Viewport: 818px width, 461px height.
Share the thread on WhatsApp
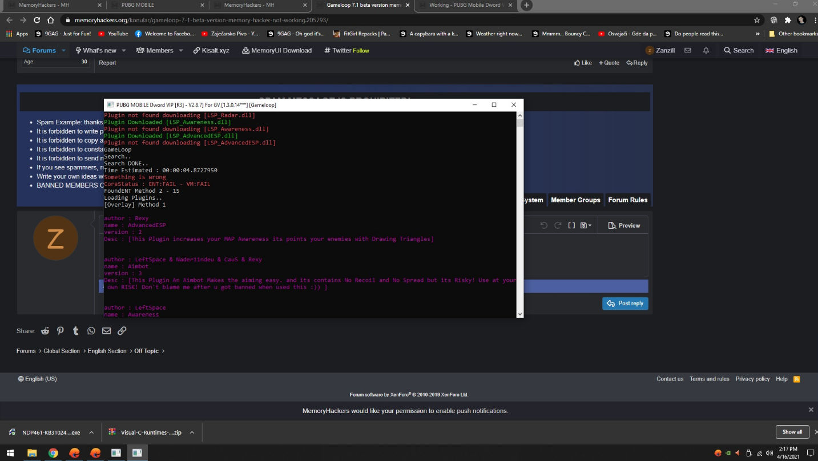click(91, 331)
